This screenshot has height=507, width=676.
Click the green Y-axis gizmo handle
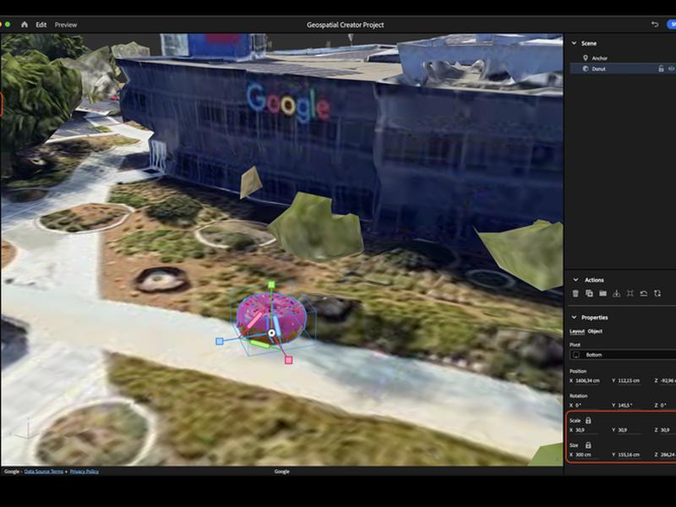(x=271, y=285)
